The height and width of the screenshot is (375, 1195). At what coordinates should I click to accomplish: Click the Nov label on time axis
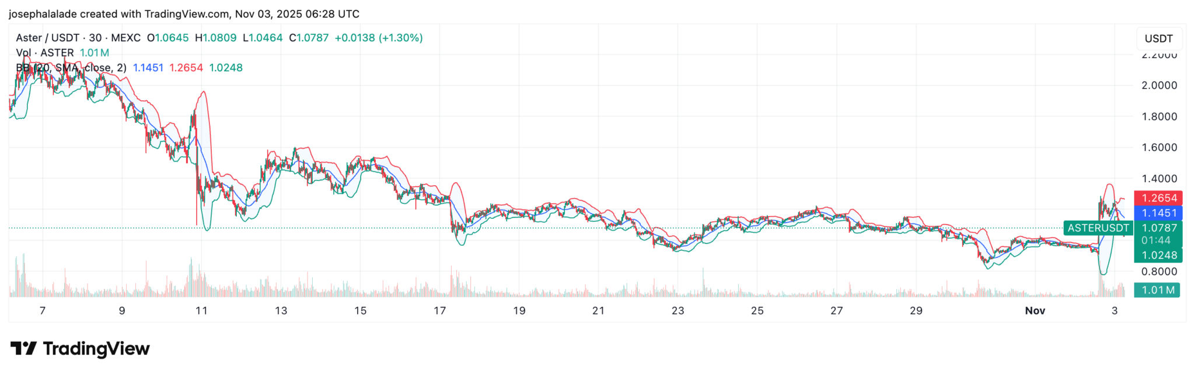click(x=1035, y=311)
